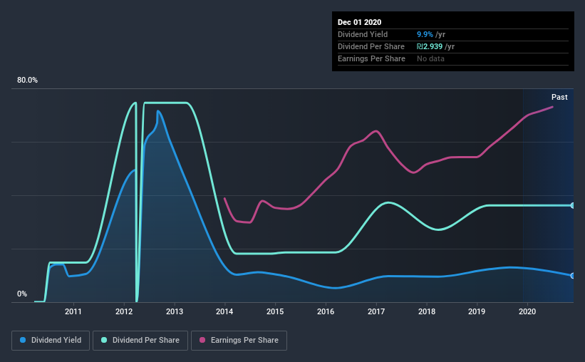Click the teal Dividend Per Share legend dot
Screen dimensions: 585x362
(x=104, y=340)
